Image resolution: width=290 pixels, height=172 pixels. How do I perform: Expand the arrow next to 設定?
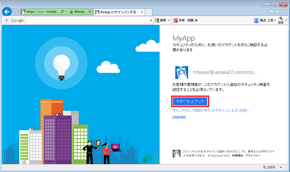[286, 20]
